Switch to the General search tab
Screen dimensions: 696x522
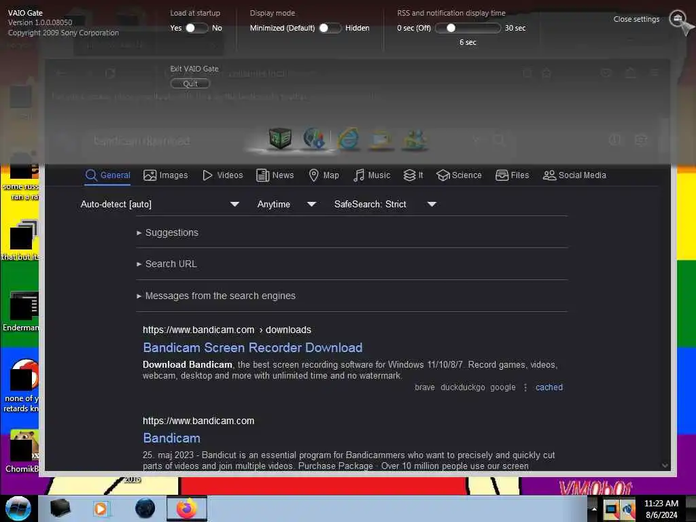(108, 175)
